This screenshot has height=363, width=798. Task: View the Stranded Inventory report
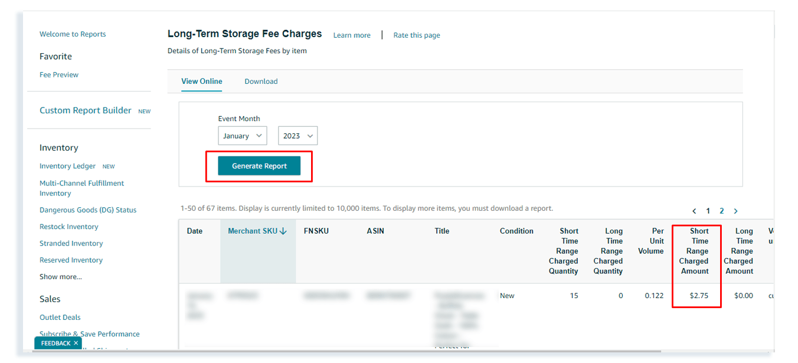tap(71, 243)
